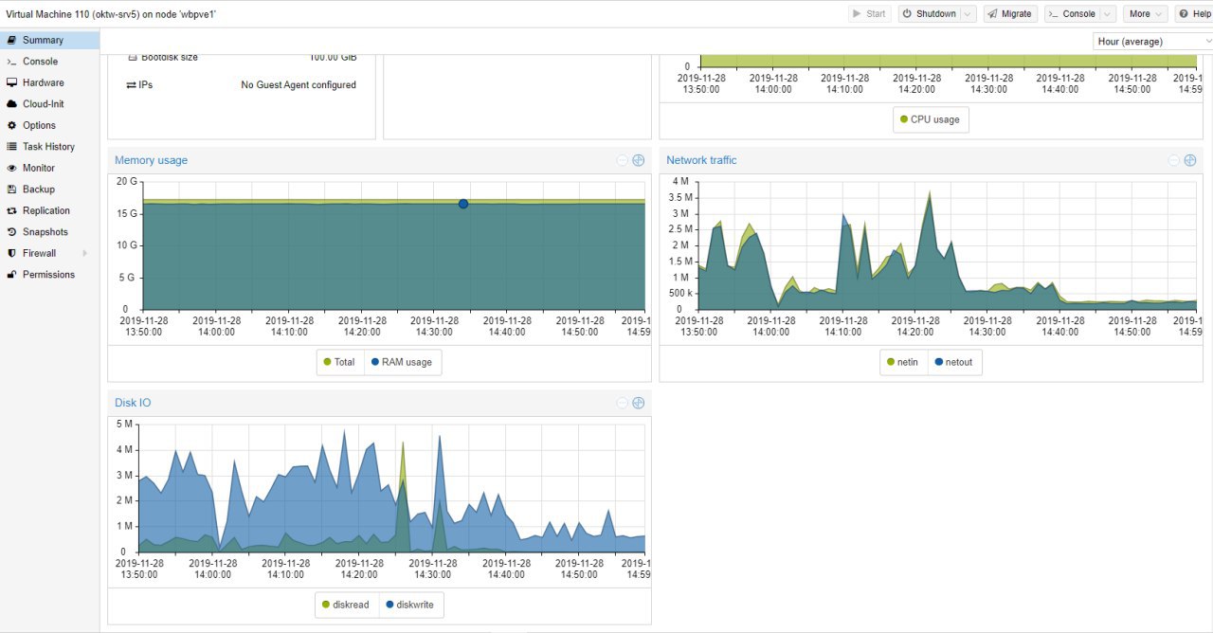Click the Snapshots history icon
Viewport: 1213px width, 633px height.
tap(12, 232)
